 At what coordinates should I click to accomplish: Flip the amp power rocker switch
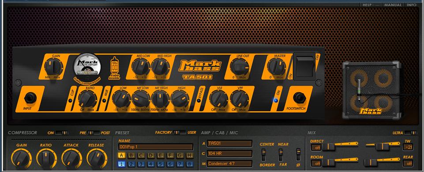pos(304,66)
